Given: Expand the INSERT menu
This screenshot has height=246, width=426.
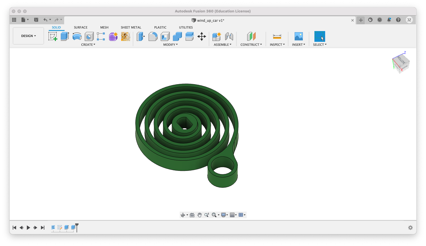Looking at the screenshot, I should tap(299, 45).
